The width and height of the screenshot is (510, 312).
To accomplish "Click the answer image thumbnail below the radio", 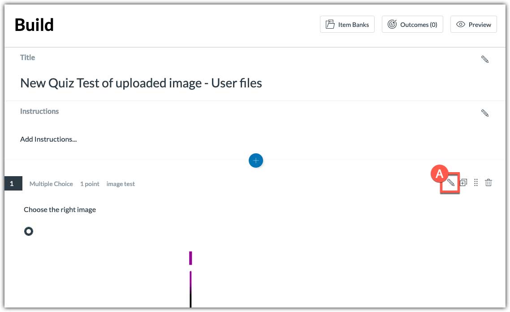I will click(190, 278).
